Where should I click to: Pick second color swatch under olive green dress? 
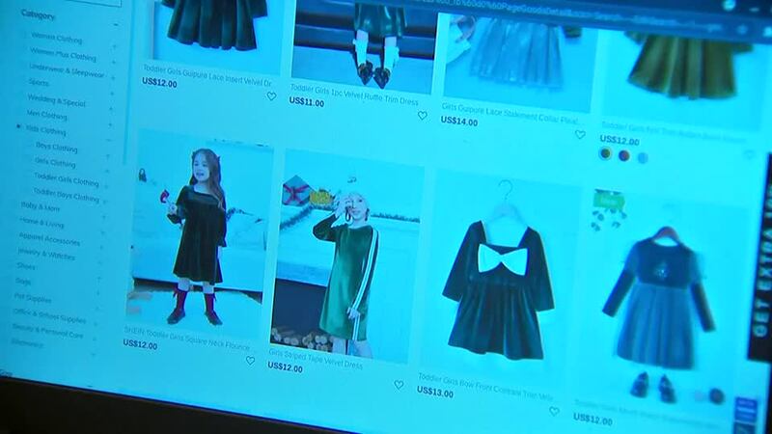[x=623, y=155]
